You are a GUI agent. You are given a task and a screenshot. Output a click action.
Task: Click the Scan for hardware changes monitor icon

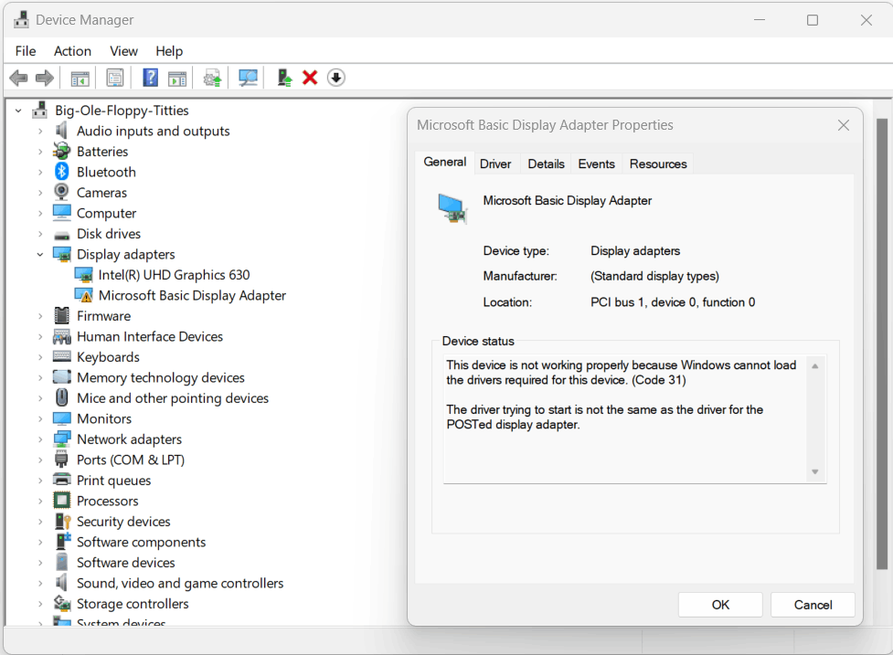point(248,78)
